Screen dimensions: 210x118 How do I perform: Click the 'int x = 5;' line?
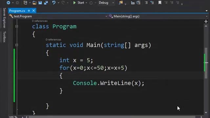[76, 60]
